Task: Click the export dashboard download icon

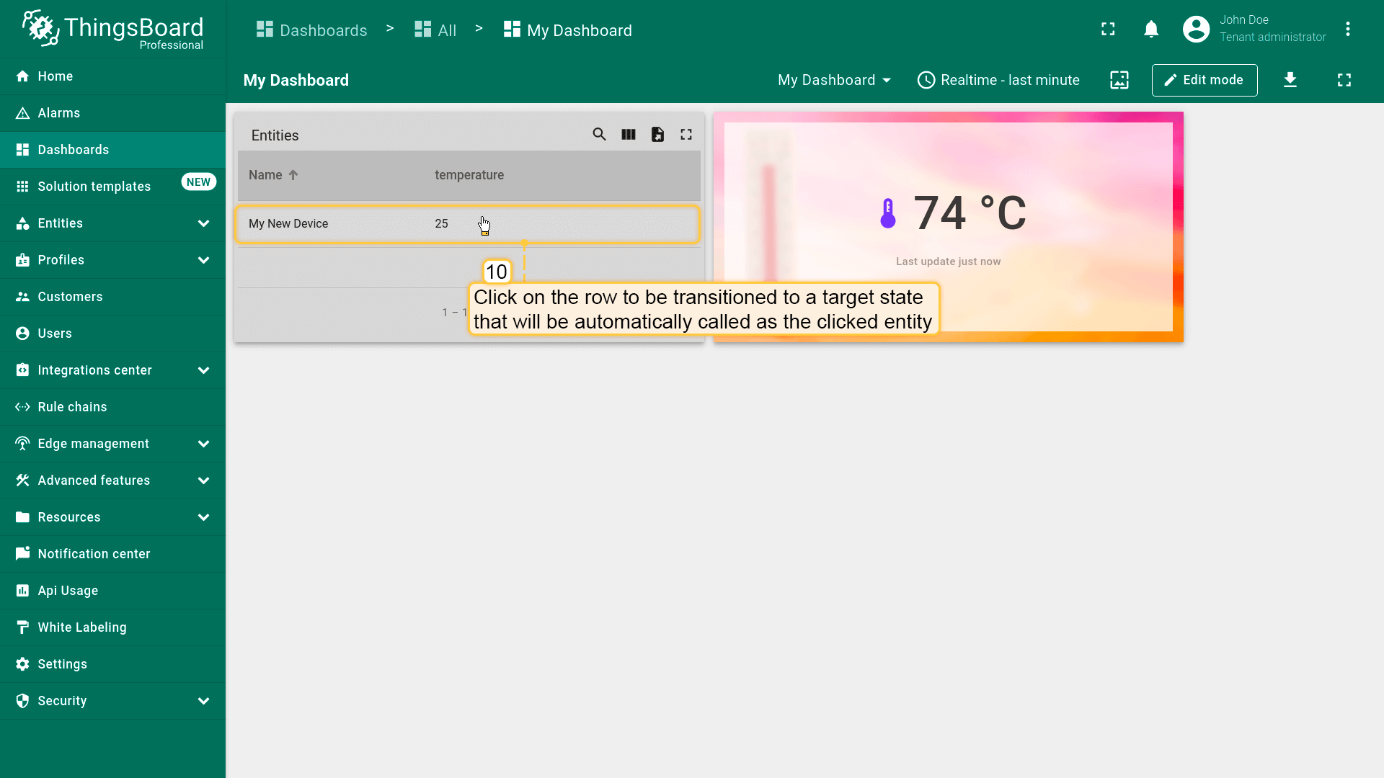Action: tap(1290, 80)
